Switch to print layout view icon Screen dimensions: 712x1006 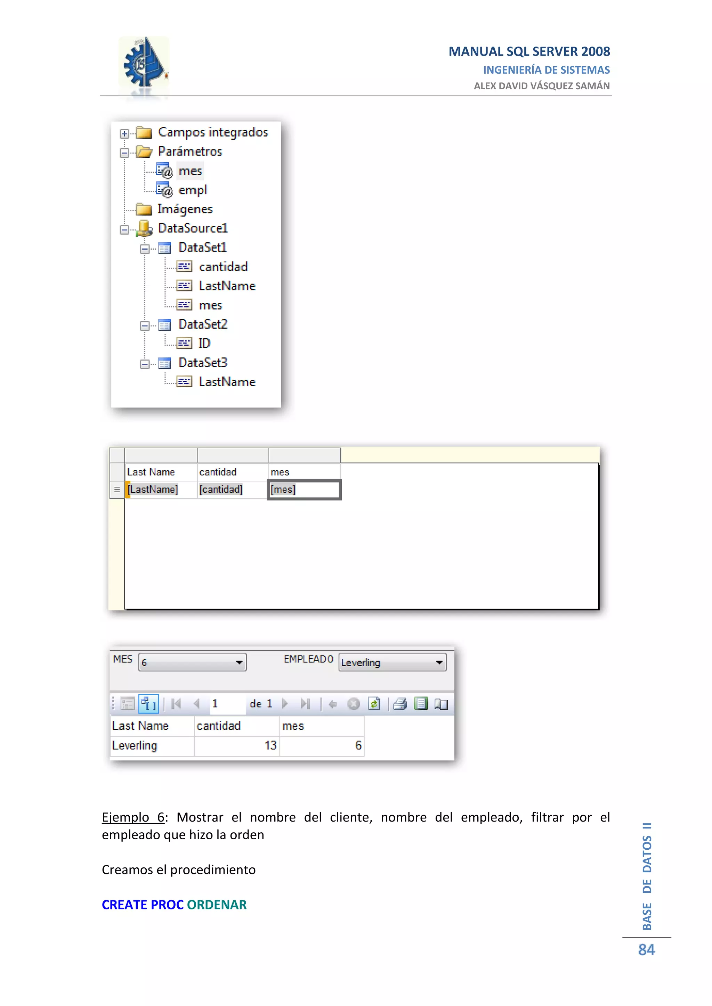click(x=421, y=704)
